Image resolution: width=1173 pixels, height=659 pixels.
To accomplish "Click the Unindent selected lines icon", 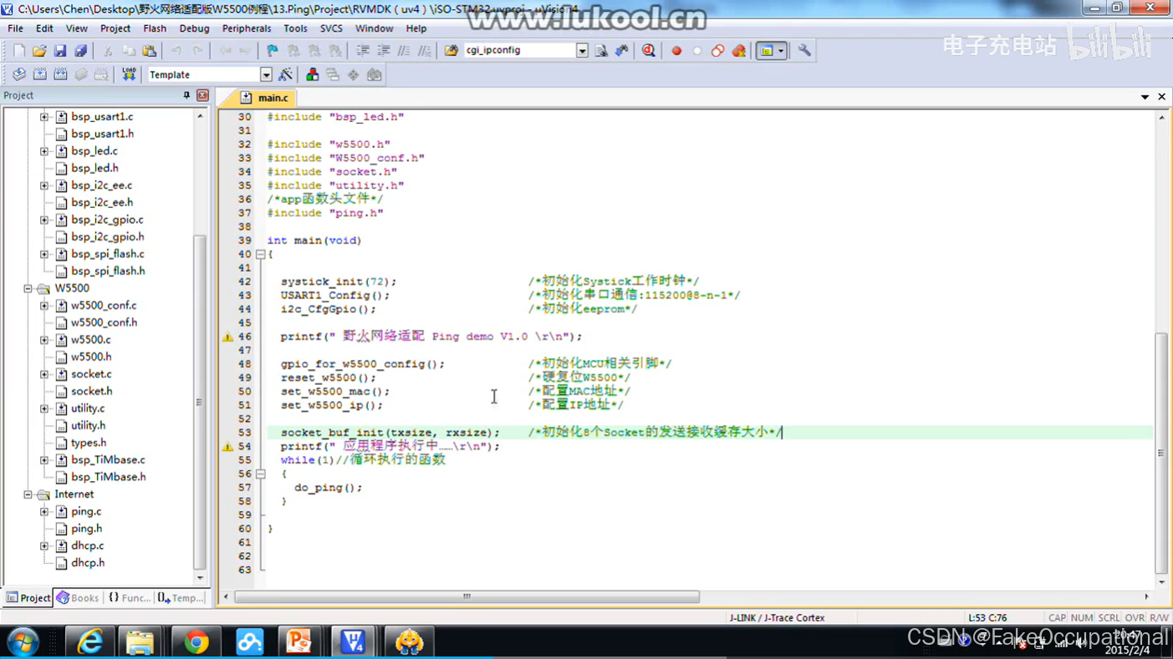I will pos(384,51).
